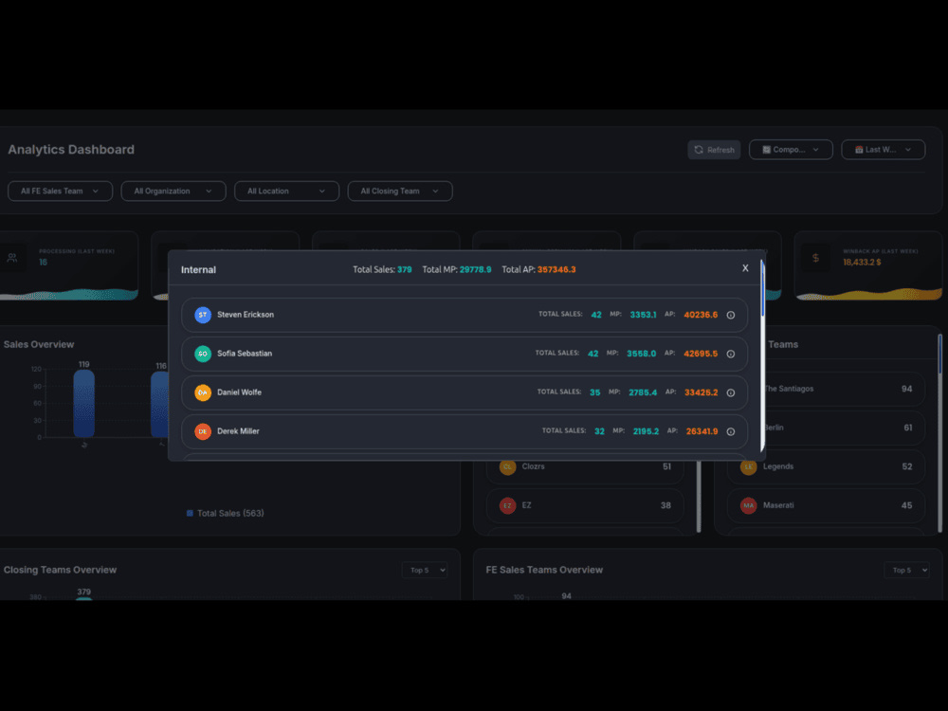Open the All Organization filter
This screenshot has height=711, width=948.
point(173,191)
